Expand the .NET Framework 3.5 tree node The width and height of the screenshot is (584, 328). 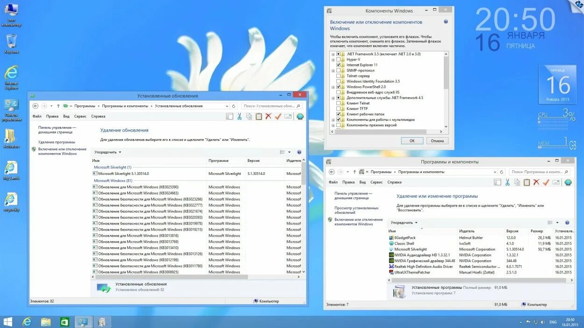tap(333, 54)
